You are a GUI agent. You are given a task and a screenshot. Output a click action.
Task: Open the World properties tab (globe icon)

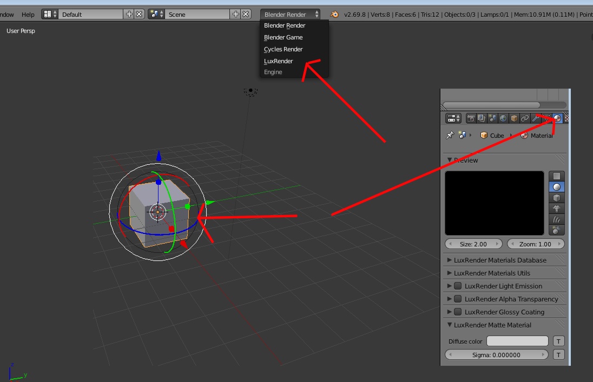(x=503, y=118)
